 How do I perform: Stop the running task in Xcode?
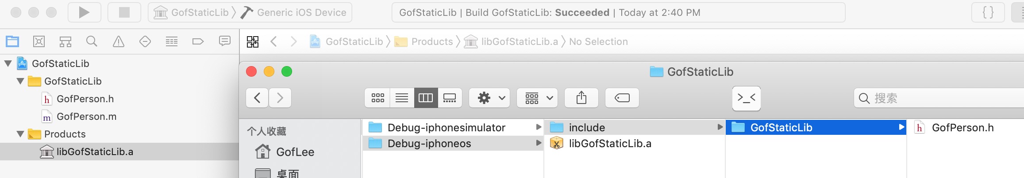pyautogui.click(x=124, y=12)
